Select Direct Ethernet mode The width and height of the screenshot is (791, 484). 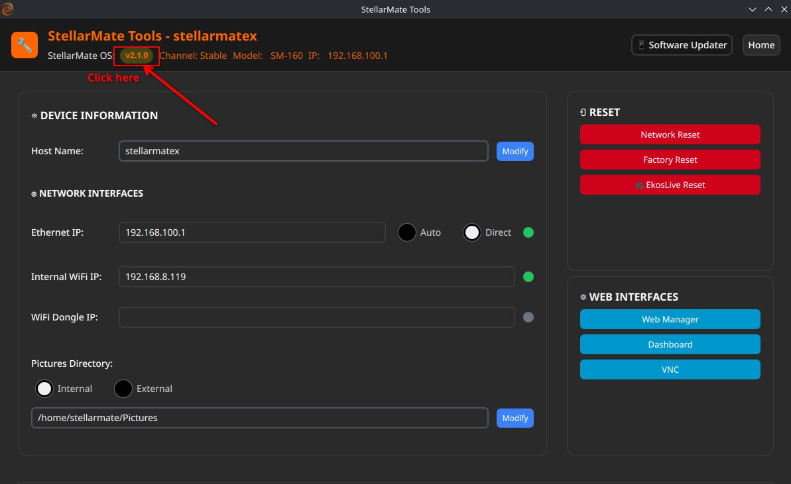coord(472,232)
